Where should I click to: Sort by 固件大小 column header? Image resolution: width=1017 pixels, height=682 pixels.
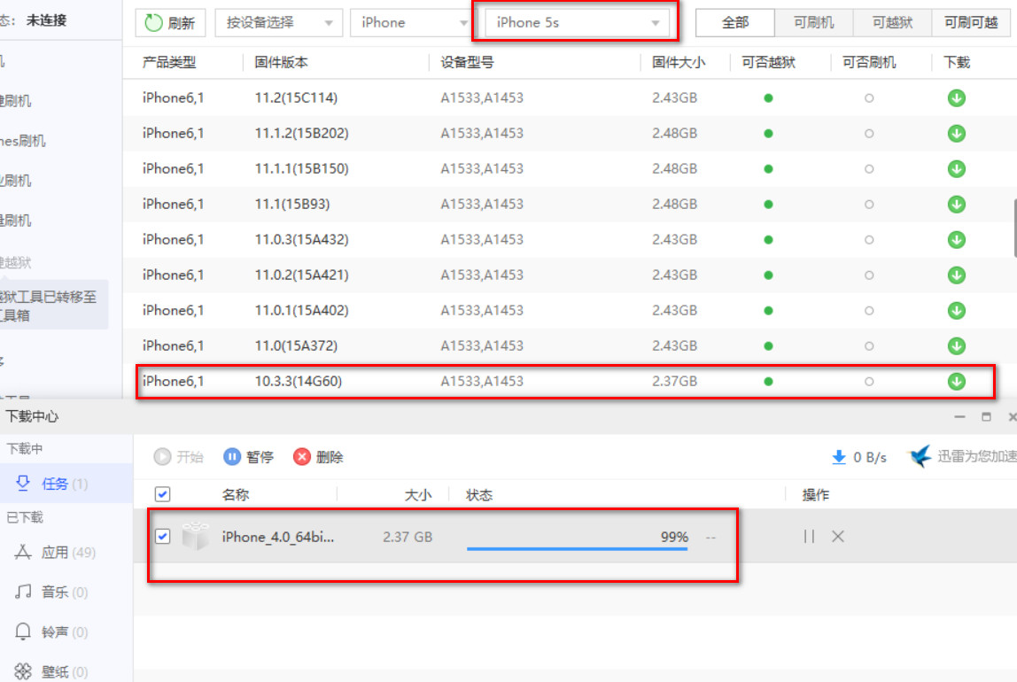coord(679,63)
